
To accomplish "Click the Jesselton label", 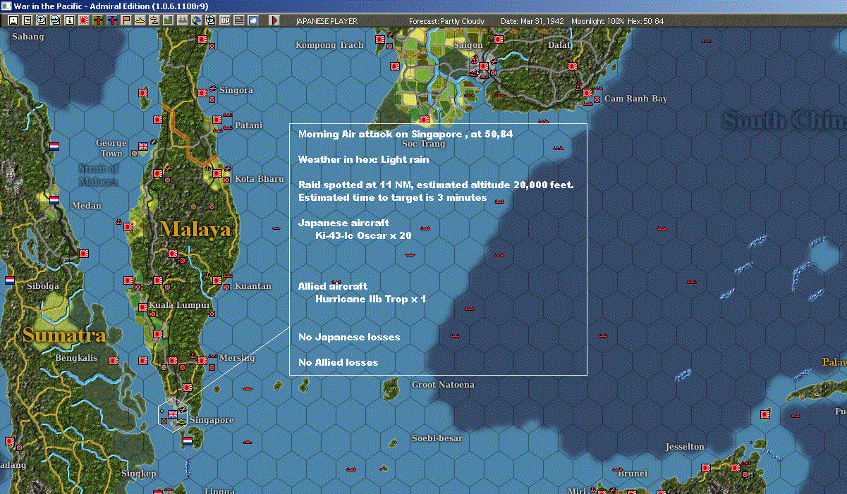I will tap(685, 447).
